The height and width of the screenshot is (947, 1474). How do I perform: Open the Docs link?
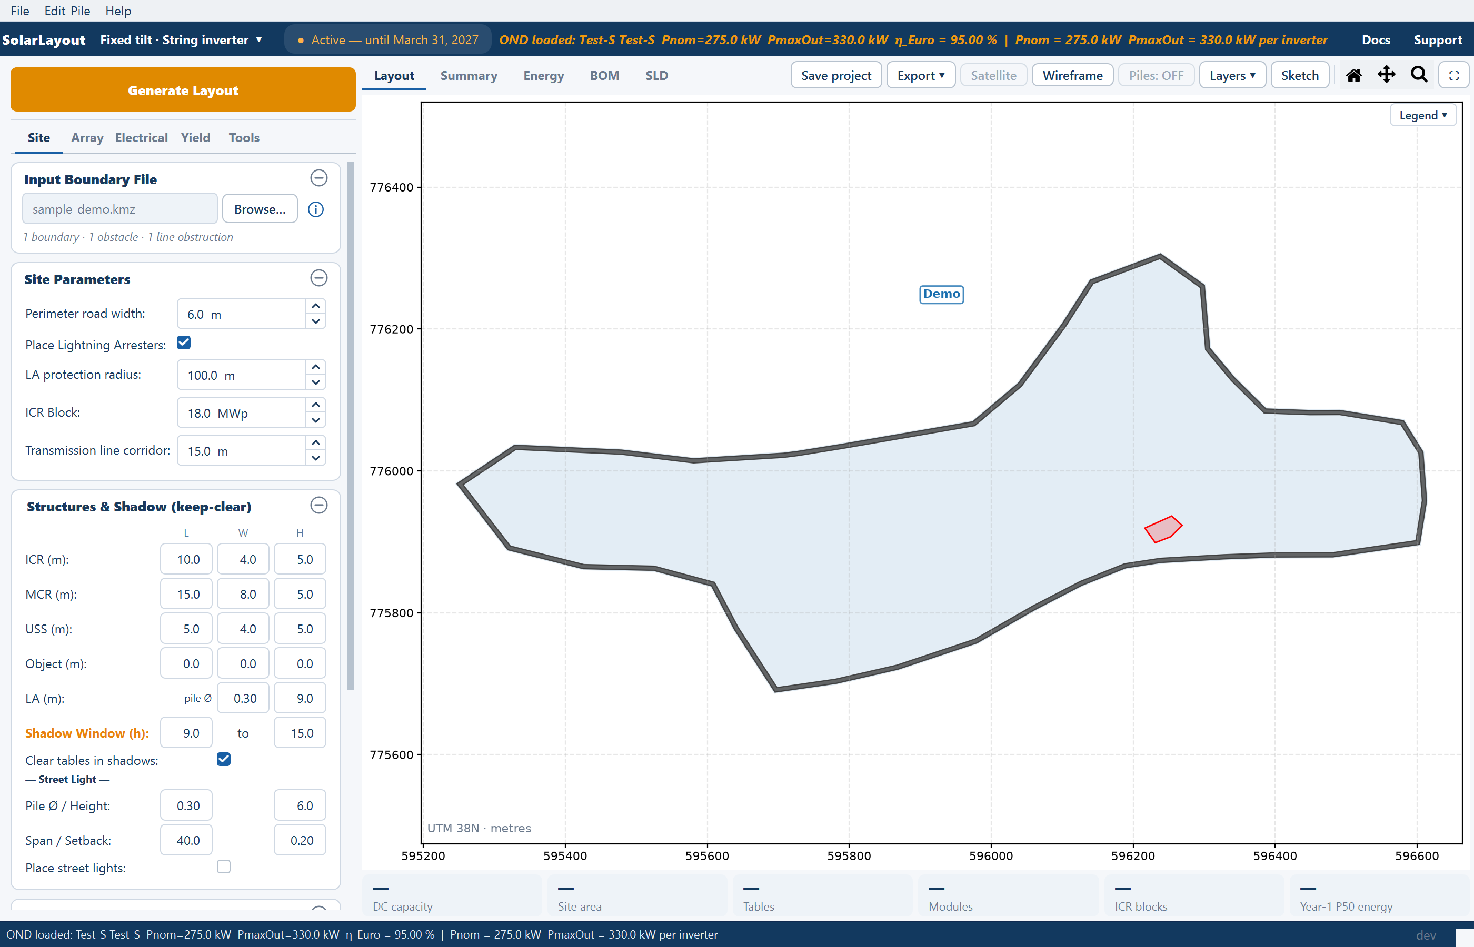coord(1376,40)
